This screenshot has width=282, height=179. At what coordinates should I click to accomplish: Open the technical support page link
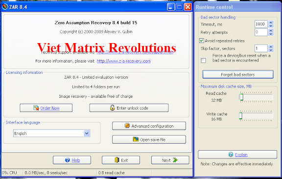[135, 52]
